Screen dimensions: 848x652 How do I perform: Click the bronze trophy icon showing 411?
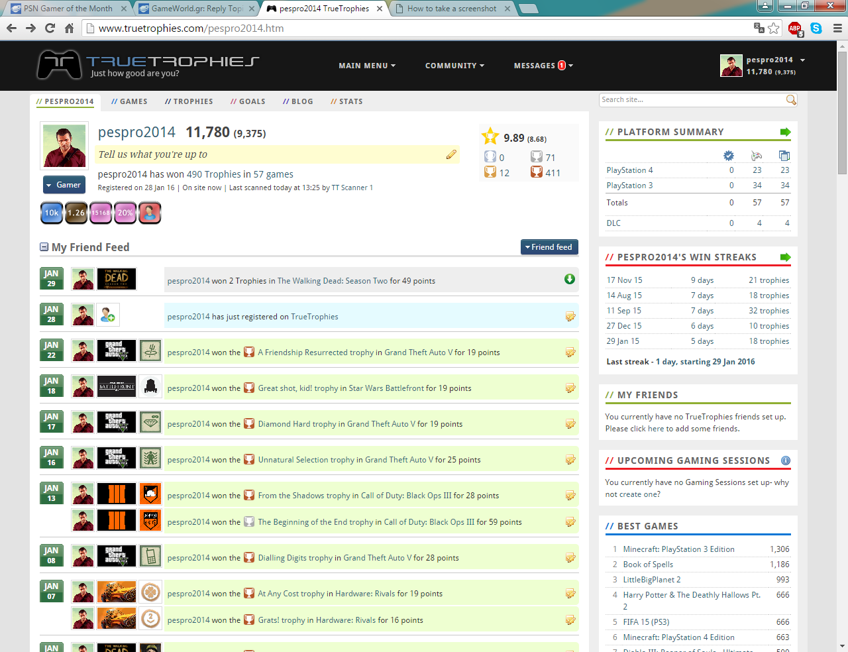tap(537, 172)
